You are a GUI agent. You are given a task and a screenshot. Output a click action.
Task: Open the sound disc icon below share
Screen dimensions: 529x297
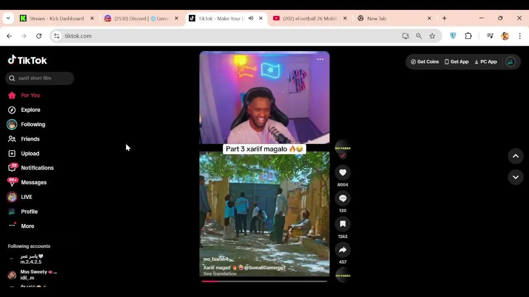coord(343,275)
